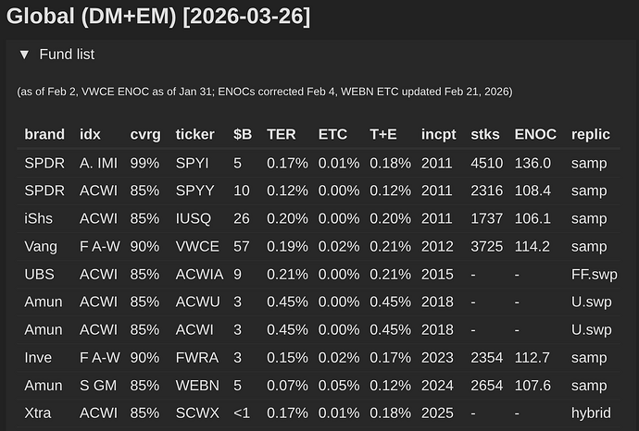Click the Fund list summary label

point(67,55)
